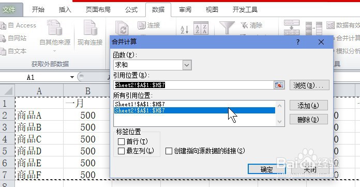Close the 合并计算 dialog with X
360x187 pixels.
[x=321, y=42]
